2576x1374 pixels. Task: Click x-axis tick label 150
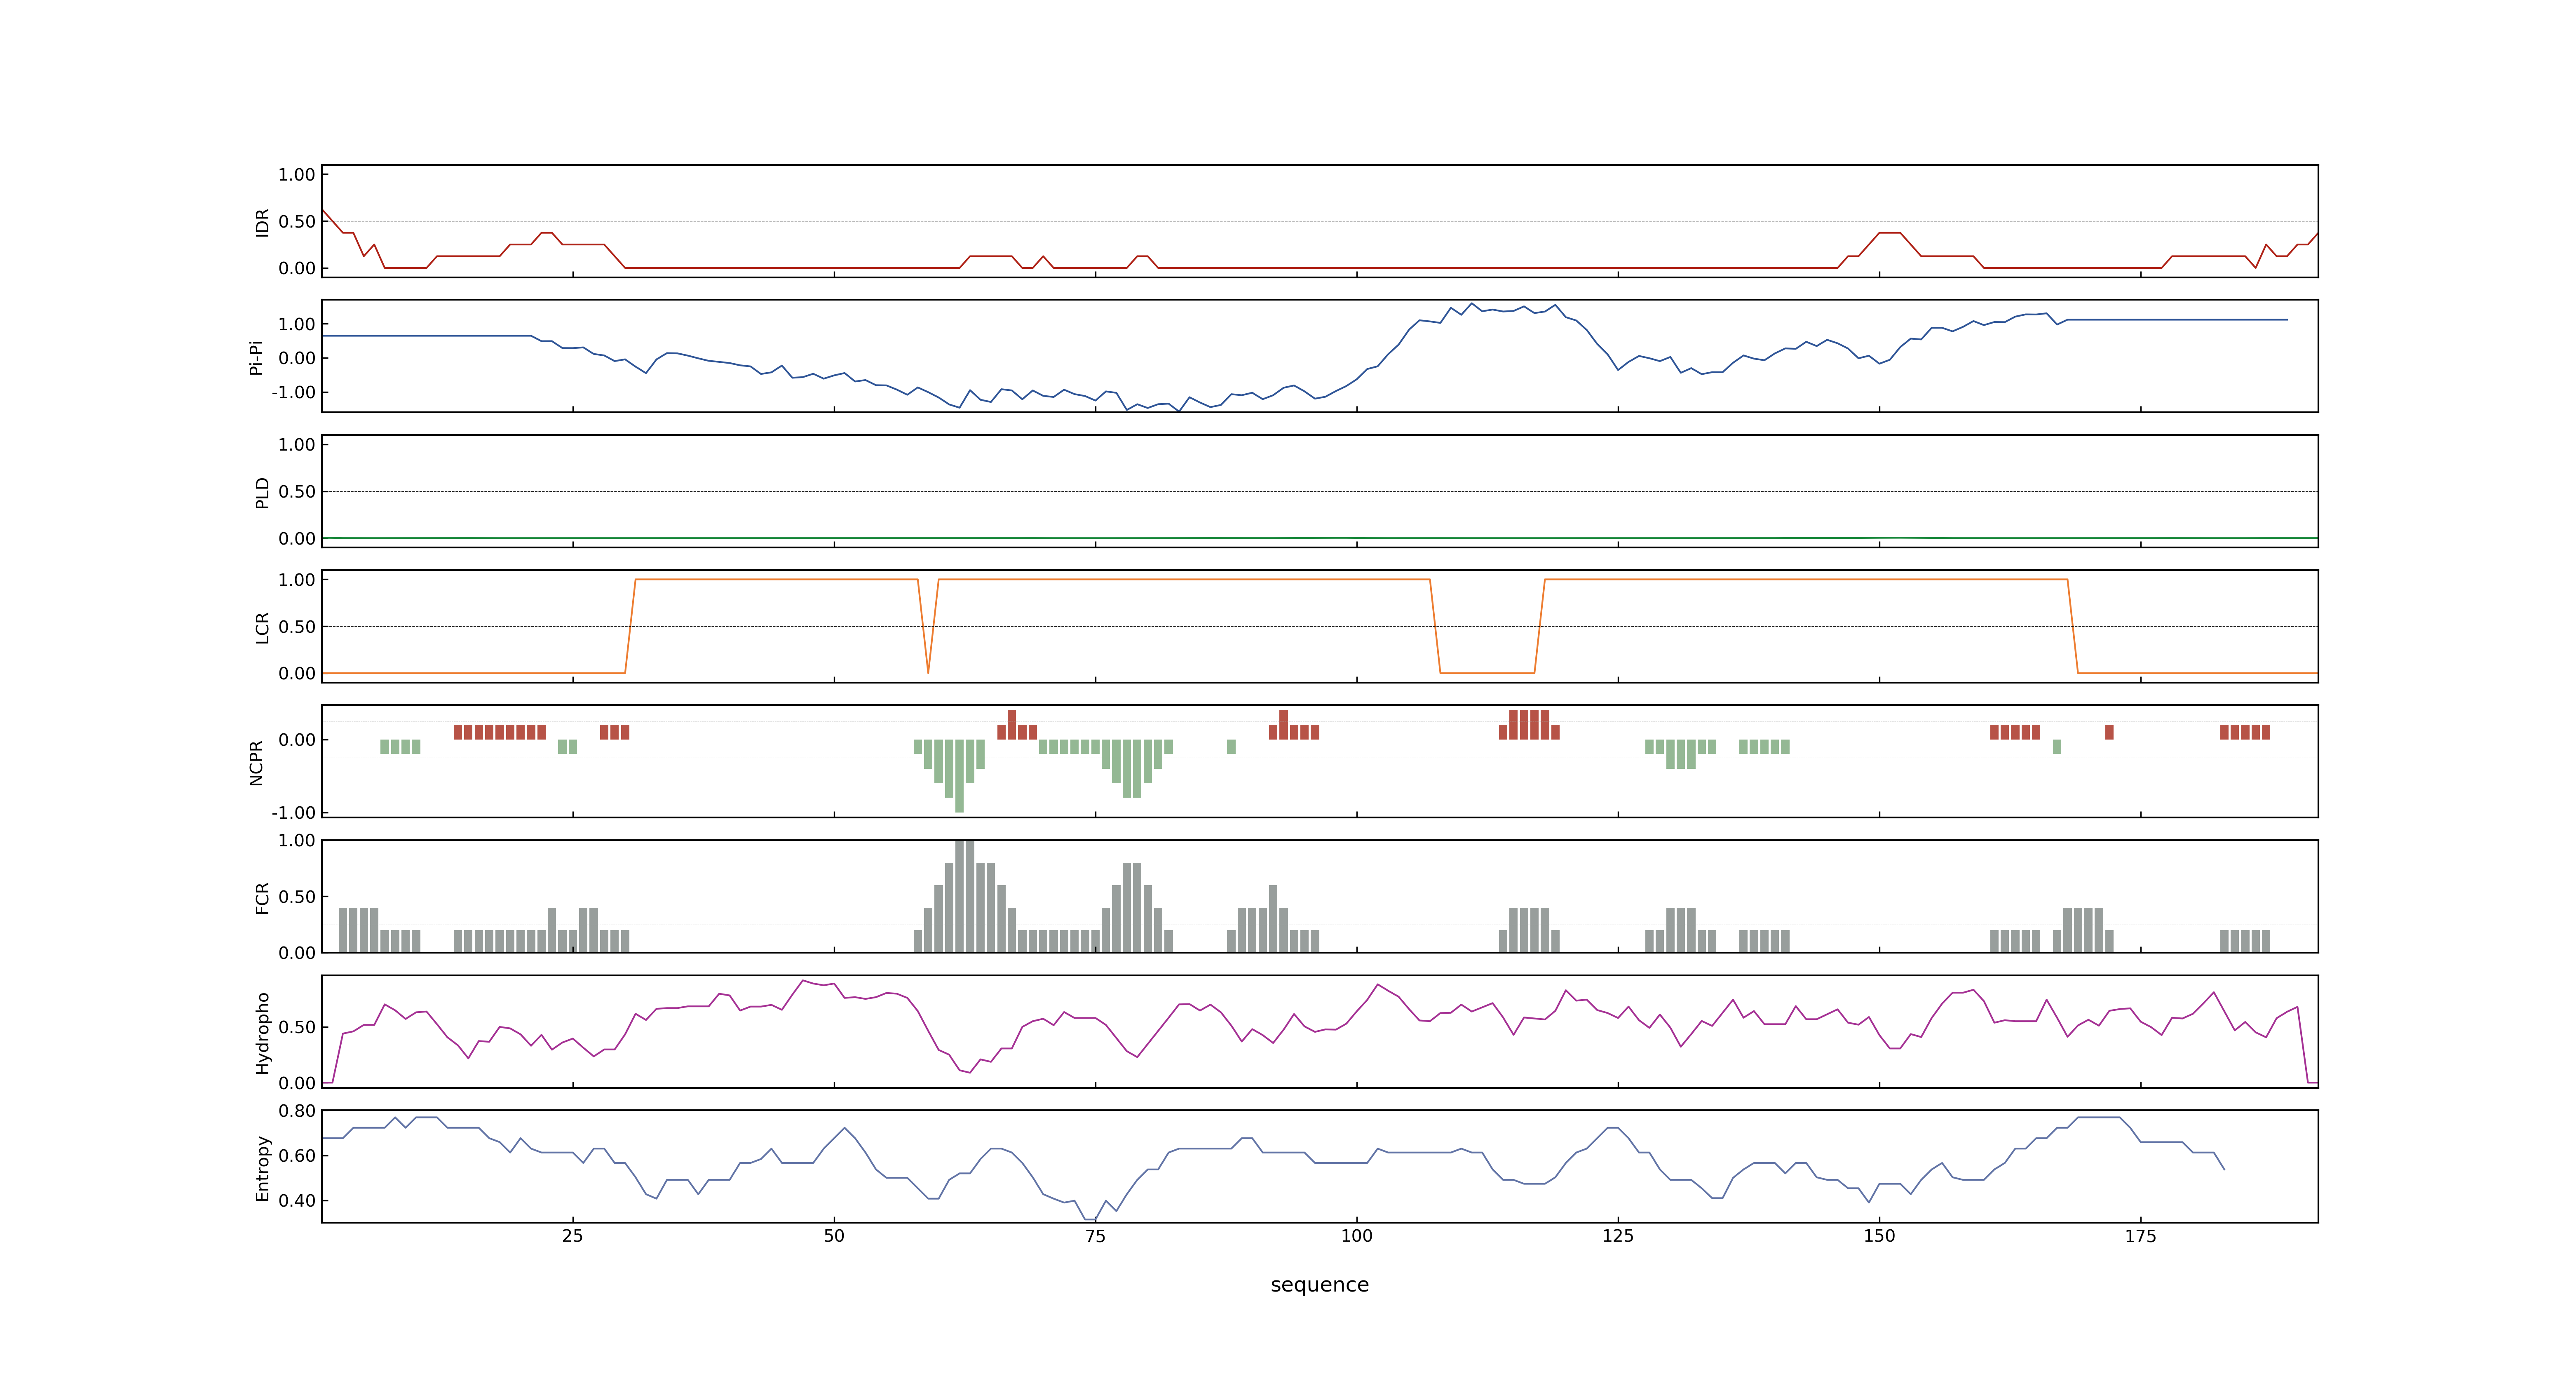1879,1236
